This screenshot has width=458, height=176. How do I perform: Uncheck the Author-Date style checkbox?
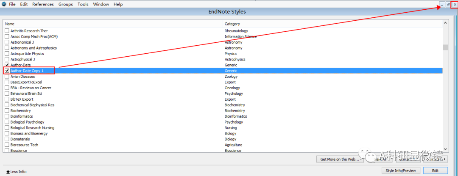point(7,65)
